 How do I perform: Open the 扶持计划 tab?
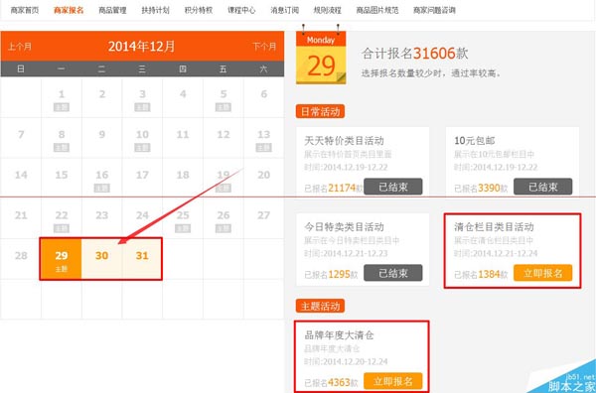pos(155,10)
